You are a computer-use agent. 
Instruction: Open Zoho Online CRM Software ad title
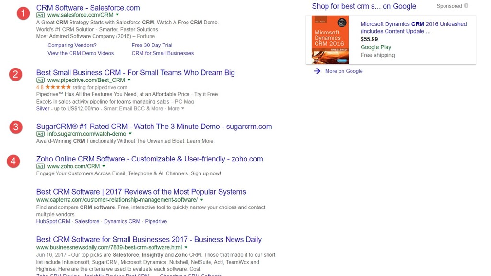pos(150,159)
